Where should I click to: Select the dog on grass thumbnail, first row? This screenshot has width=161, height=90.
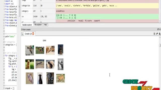click(x=40, y=50)
